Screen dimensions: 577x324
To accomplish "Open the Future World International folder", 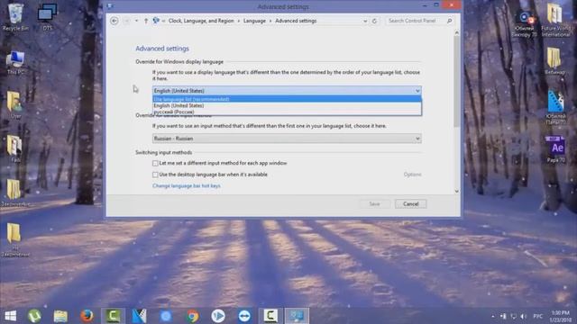I will click(555, 19).
